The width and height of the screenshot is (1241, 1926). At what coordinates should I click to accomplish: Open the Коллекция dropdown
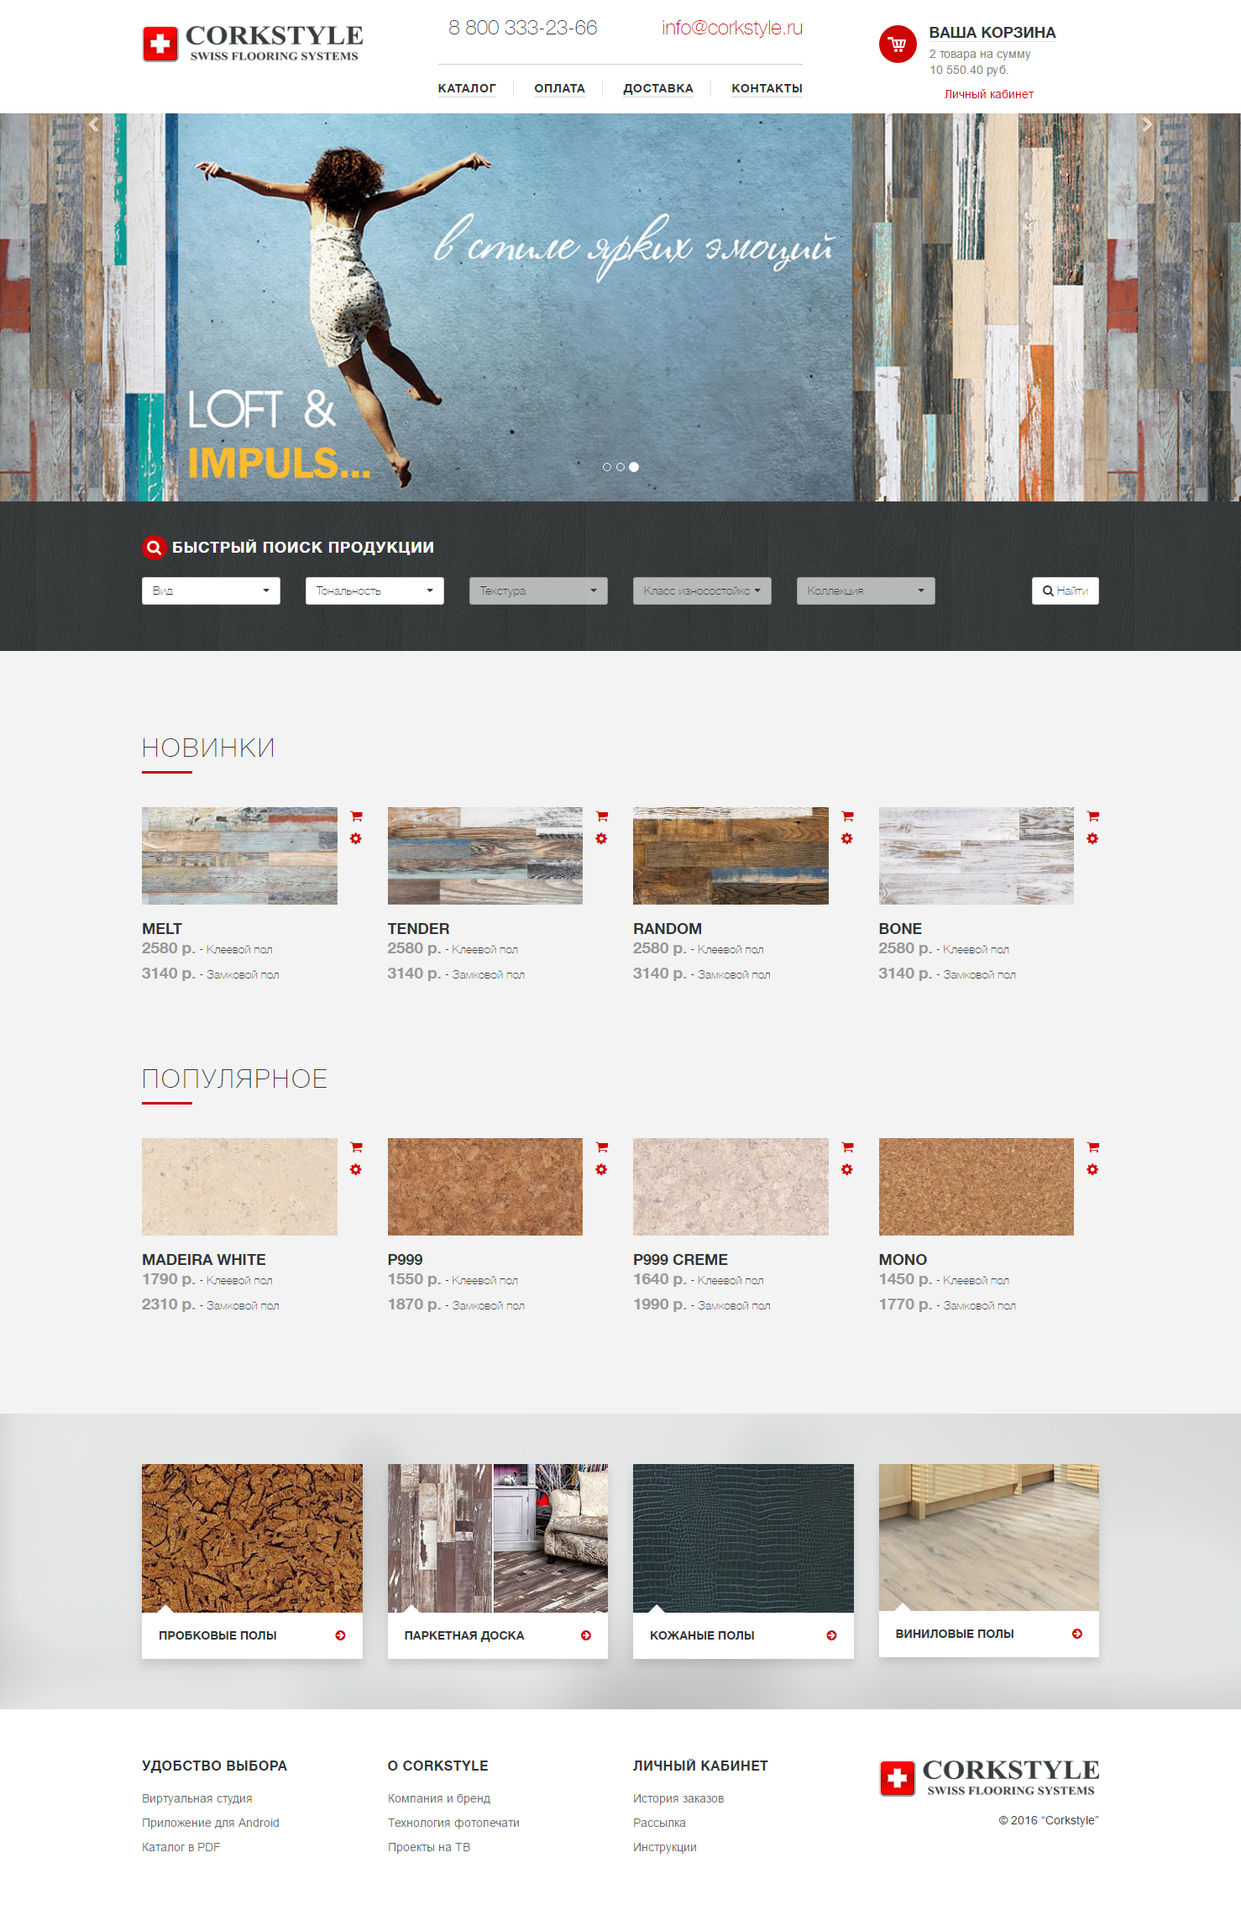pyautogui.click(x=865, y=590)
